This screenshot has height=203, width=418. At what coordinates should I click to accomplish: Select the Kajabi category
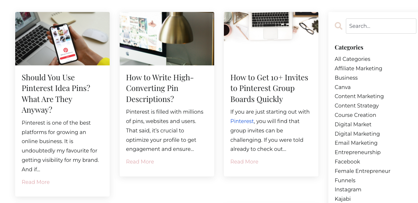[x=343, y=199]
